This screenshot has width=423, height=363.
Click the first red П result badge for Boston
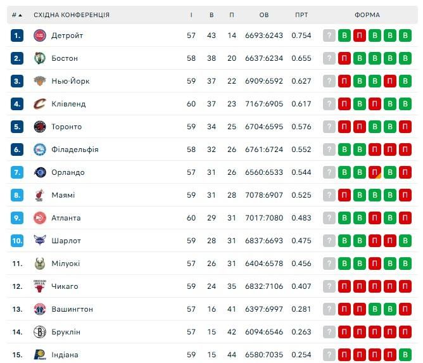click(344, 58)
